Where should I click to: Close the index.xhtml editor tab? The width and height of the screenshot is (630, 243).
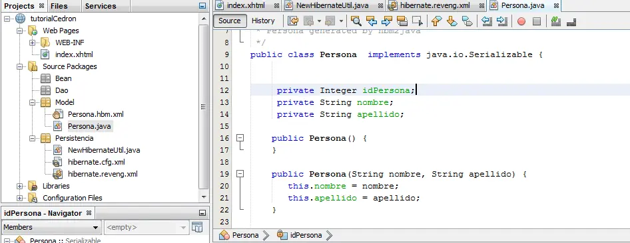tap(276, 6)
